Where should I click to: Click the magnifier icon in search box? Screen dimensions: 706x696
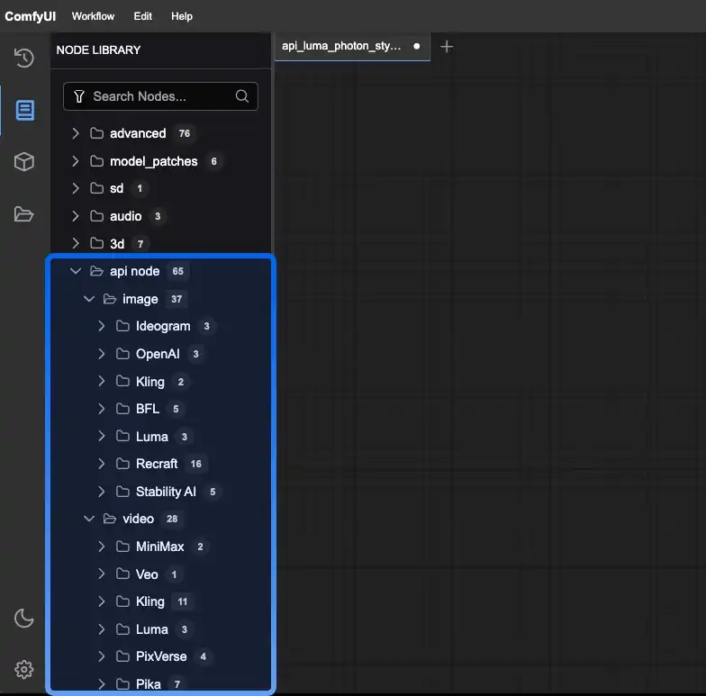(241, 96)
